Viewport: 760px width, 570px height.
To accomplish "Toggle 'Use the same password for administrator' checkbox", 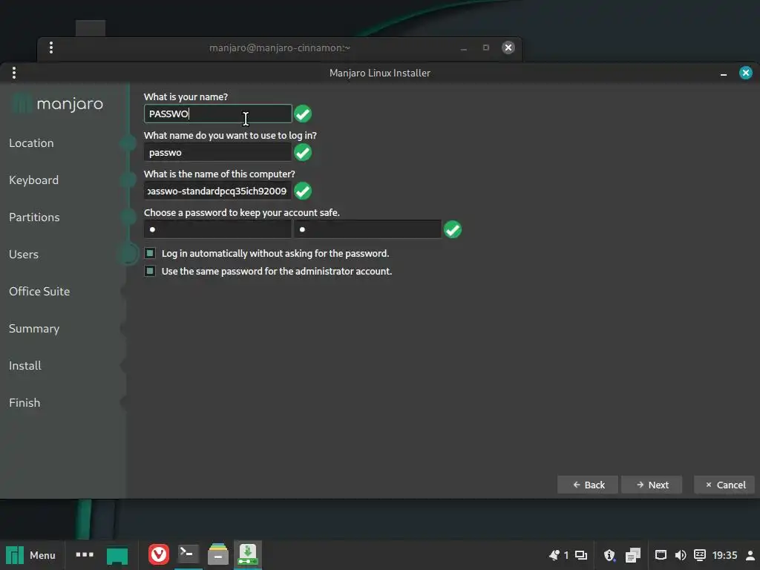I will click(150, 271).
